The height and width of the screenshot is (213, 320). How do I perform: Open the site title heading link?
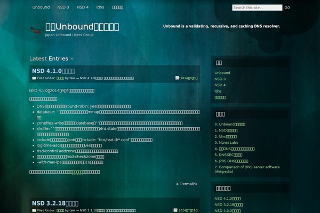click(82, 27)
